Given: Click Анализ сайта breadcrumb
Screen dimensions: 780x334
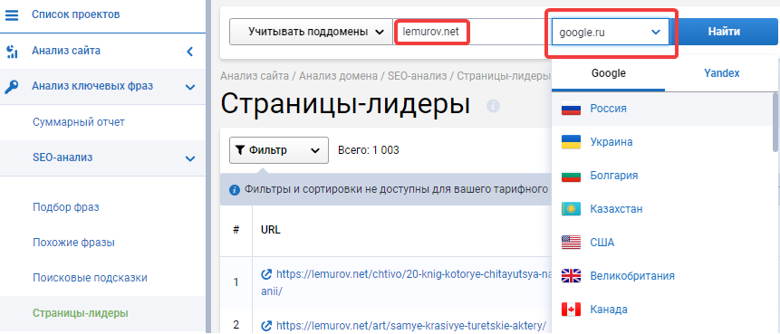Looking at the screenshot, I should pos(255,76).
